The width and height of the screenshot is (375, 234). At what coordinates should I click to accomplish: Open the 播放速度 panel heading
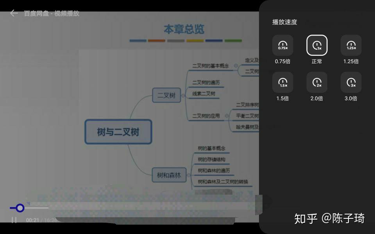coord(284,22)
